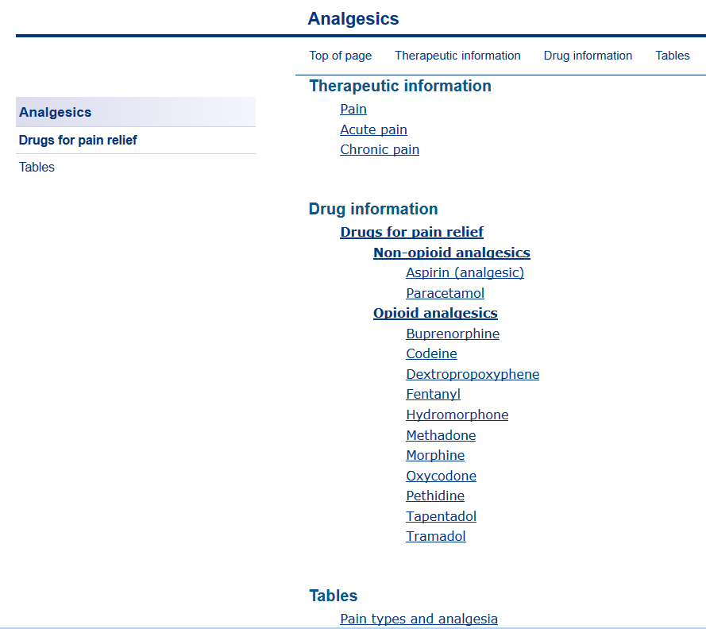
Task: Open the Tramadol link
Action: pyautogui.click(x=435, y=536)
